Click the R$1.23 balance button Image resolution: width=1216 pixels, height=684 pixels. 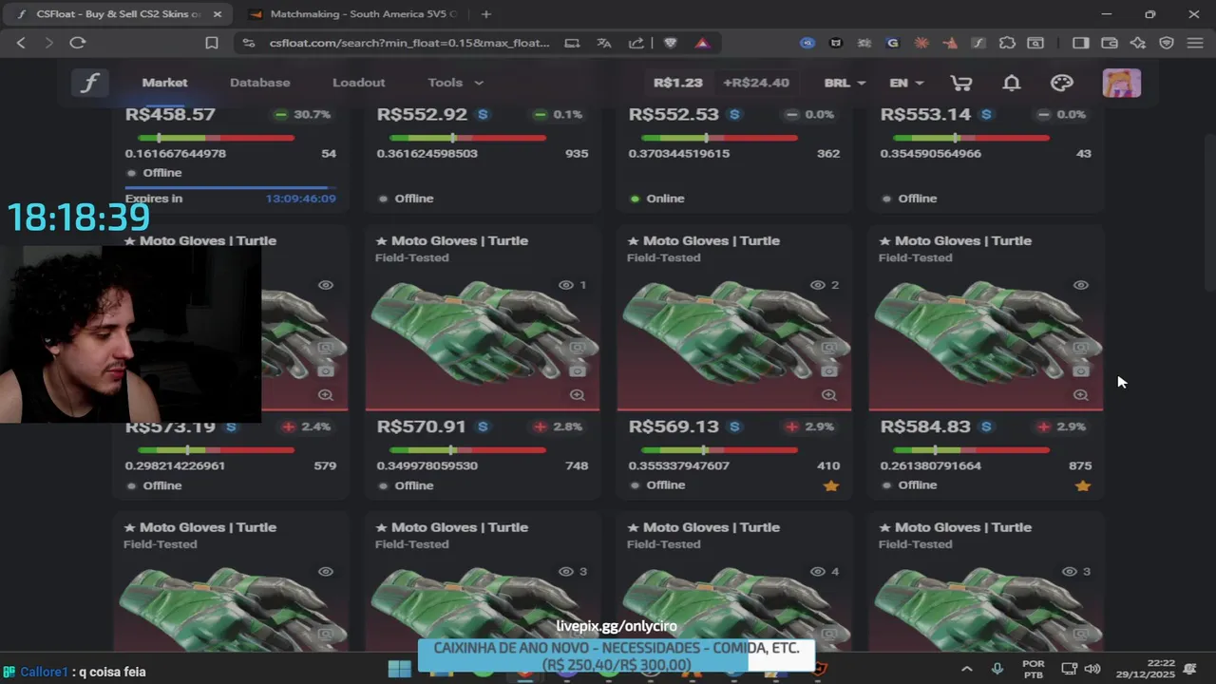pos(678,83)
